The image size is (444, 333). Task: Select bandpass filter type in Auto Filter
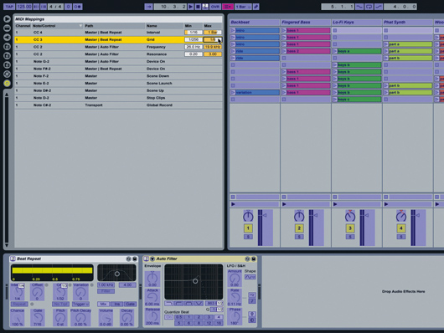coord(188,303)
